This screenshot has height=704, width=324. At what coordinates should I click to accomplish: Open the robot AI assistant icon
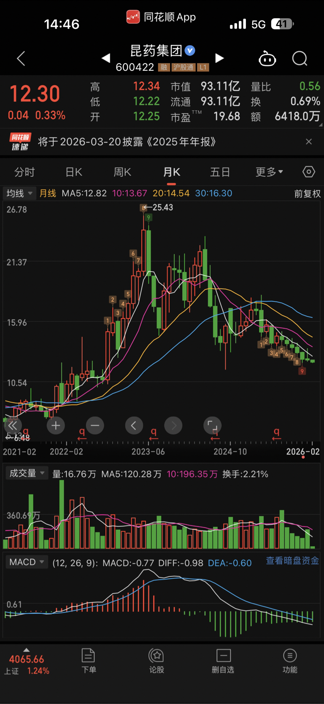tap(267, 59)
